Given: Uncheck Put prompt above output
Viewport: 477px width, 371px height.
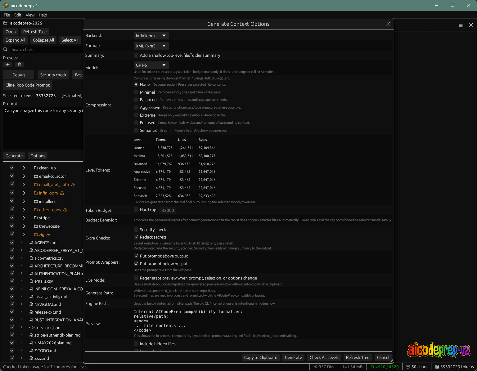Looking at the screenshot, I should 136,256.
